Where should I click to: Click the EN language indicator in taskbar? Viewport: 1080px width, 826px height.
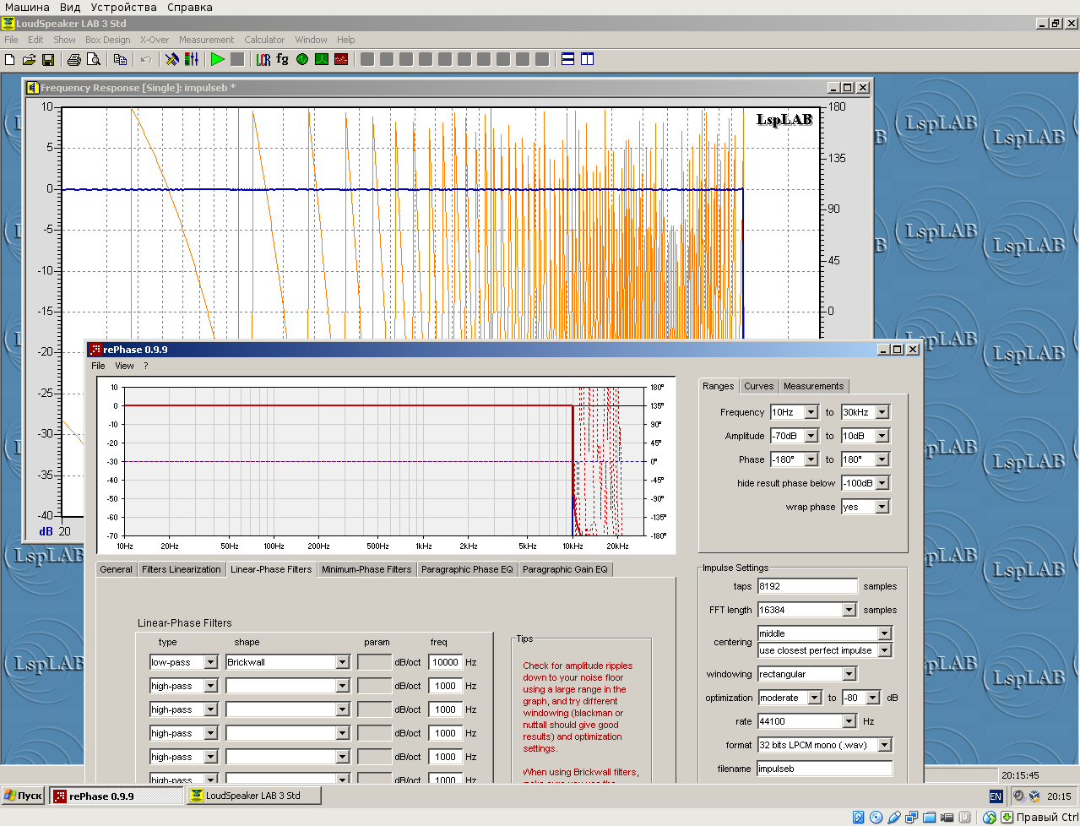point(996,796)
